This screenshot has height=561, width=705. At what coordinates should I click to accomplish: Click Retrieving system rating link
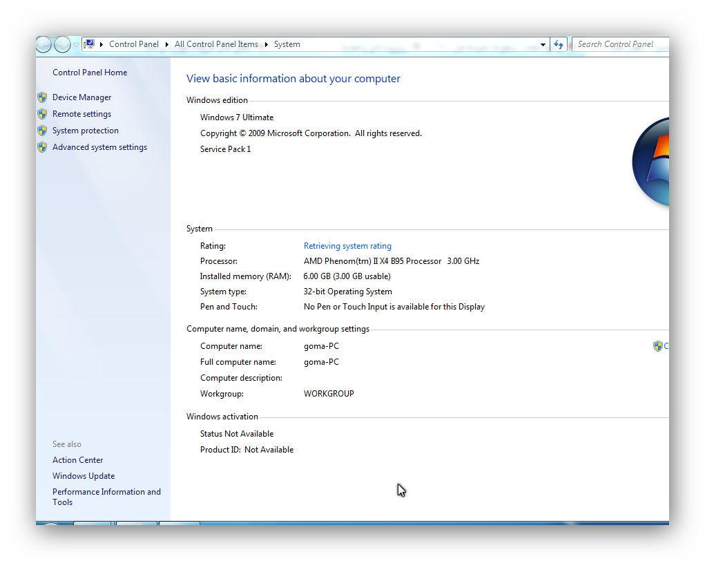pos(347,246)
